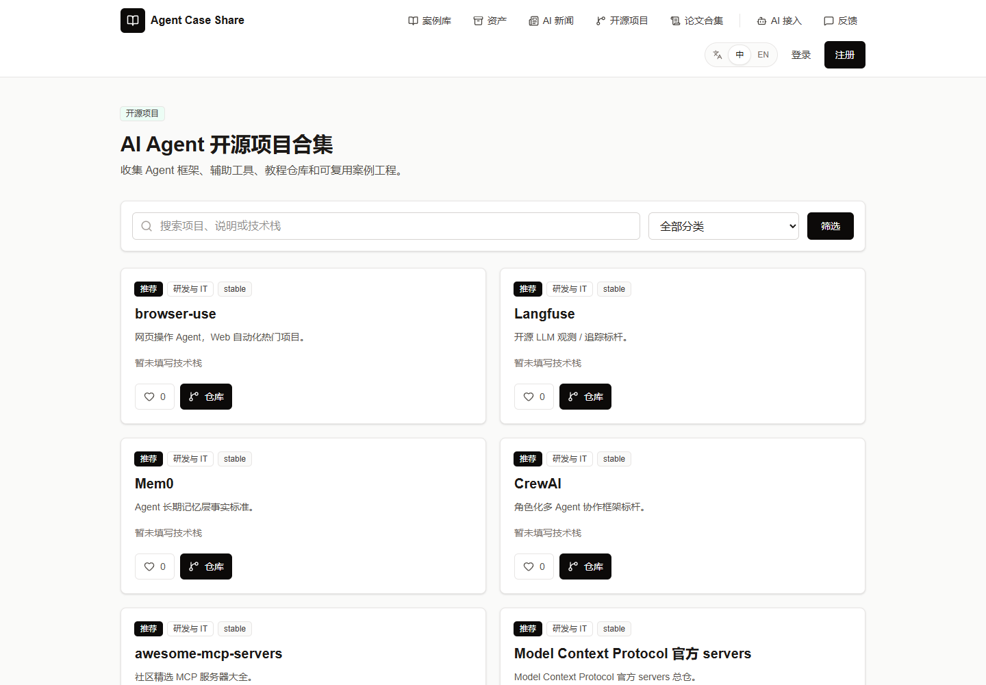The width and height of the screenshot is (986, 685).
Task: Click the stable tag on Mem0 card
Action: tap(235, 459)
